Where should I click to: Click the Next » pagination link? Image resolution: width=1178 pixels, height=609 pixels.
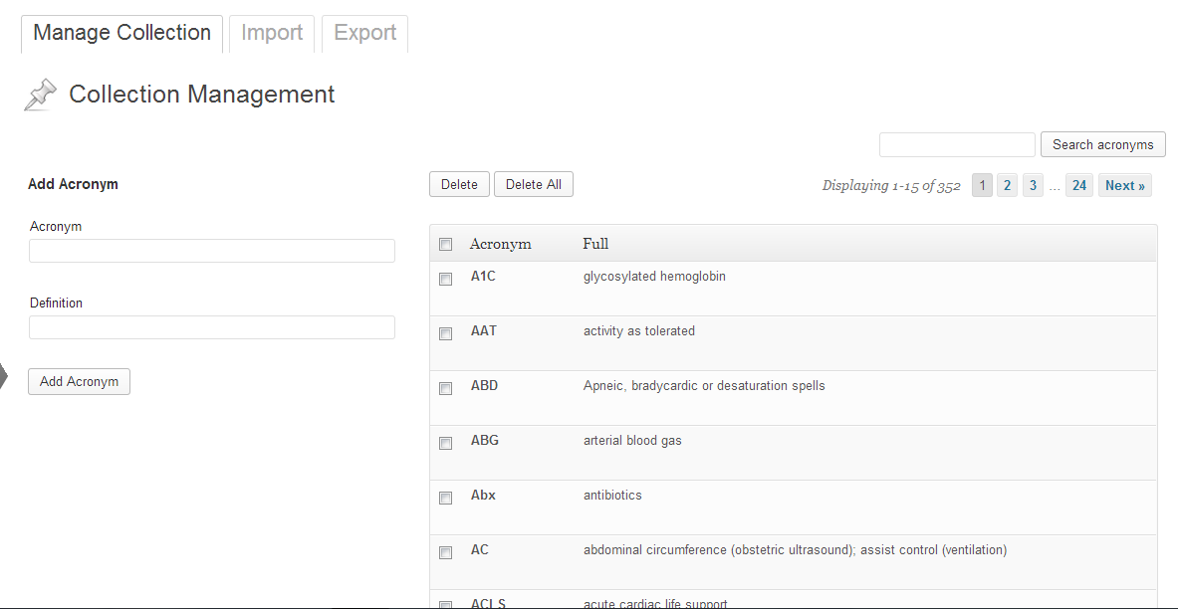pyautogui.click(x=1124, y=185)
